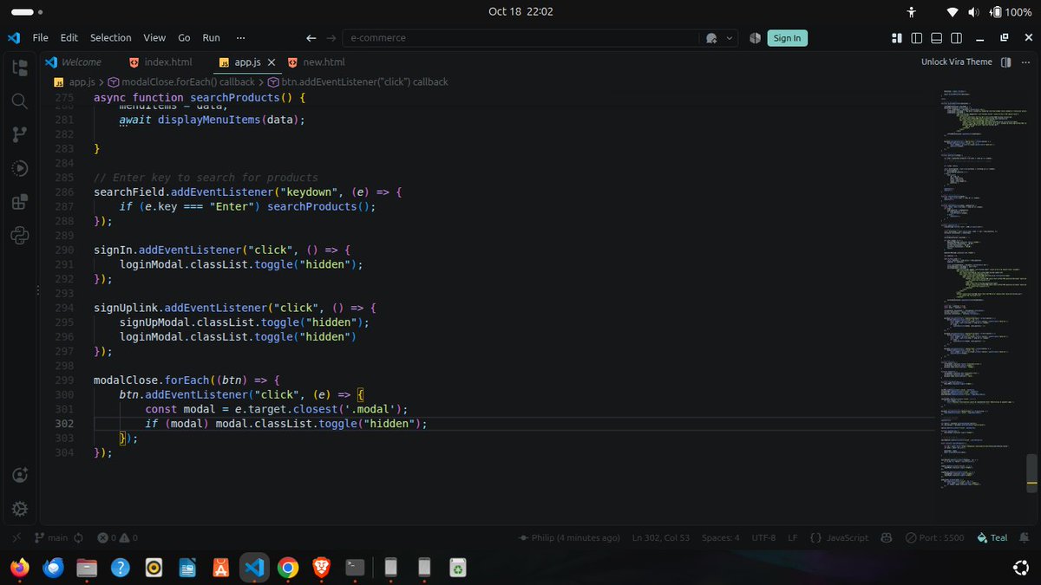Open the Customize Layout control
This screenshot has height=585, width=1041.
click(897, 38)
